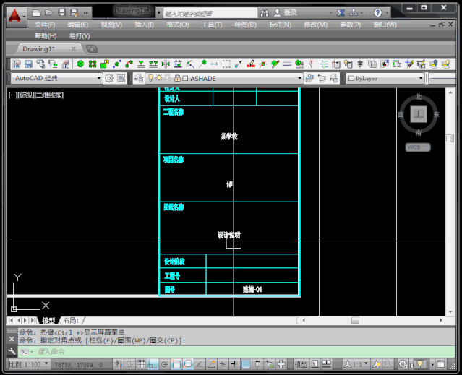Click workspace switching gear in status bar
Viewport: 462px width, 375px height.
(402, 364)
